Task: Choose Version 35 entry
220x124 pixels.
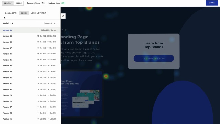Action: (x=30, y=60)
